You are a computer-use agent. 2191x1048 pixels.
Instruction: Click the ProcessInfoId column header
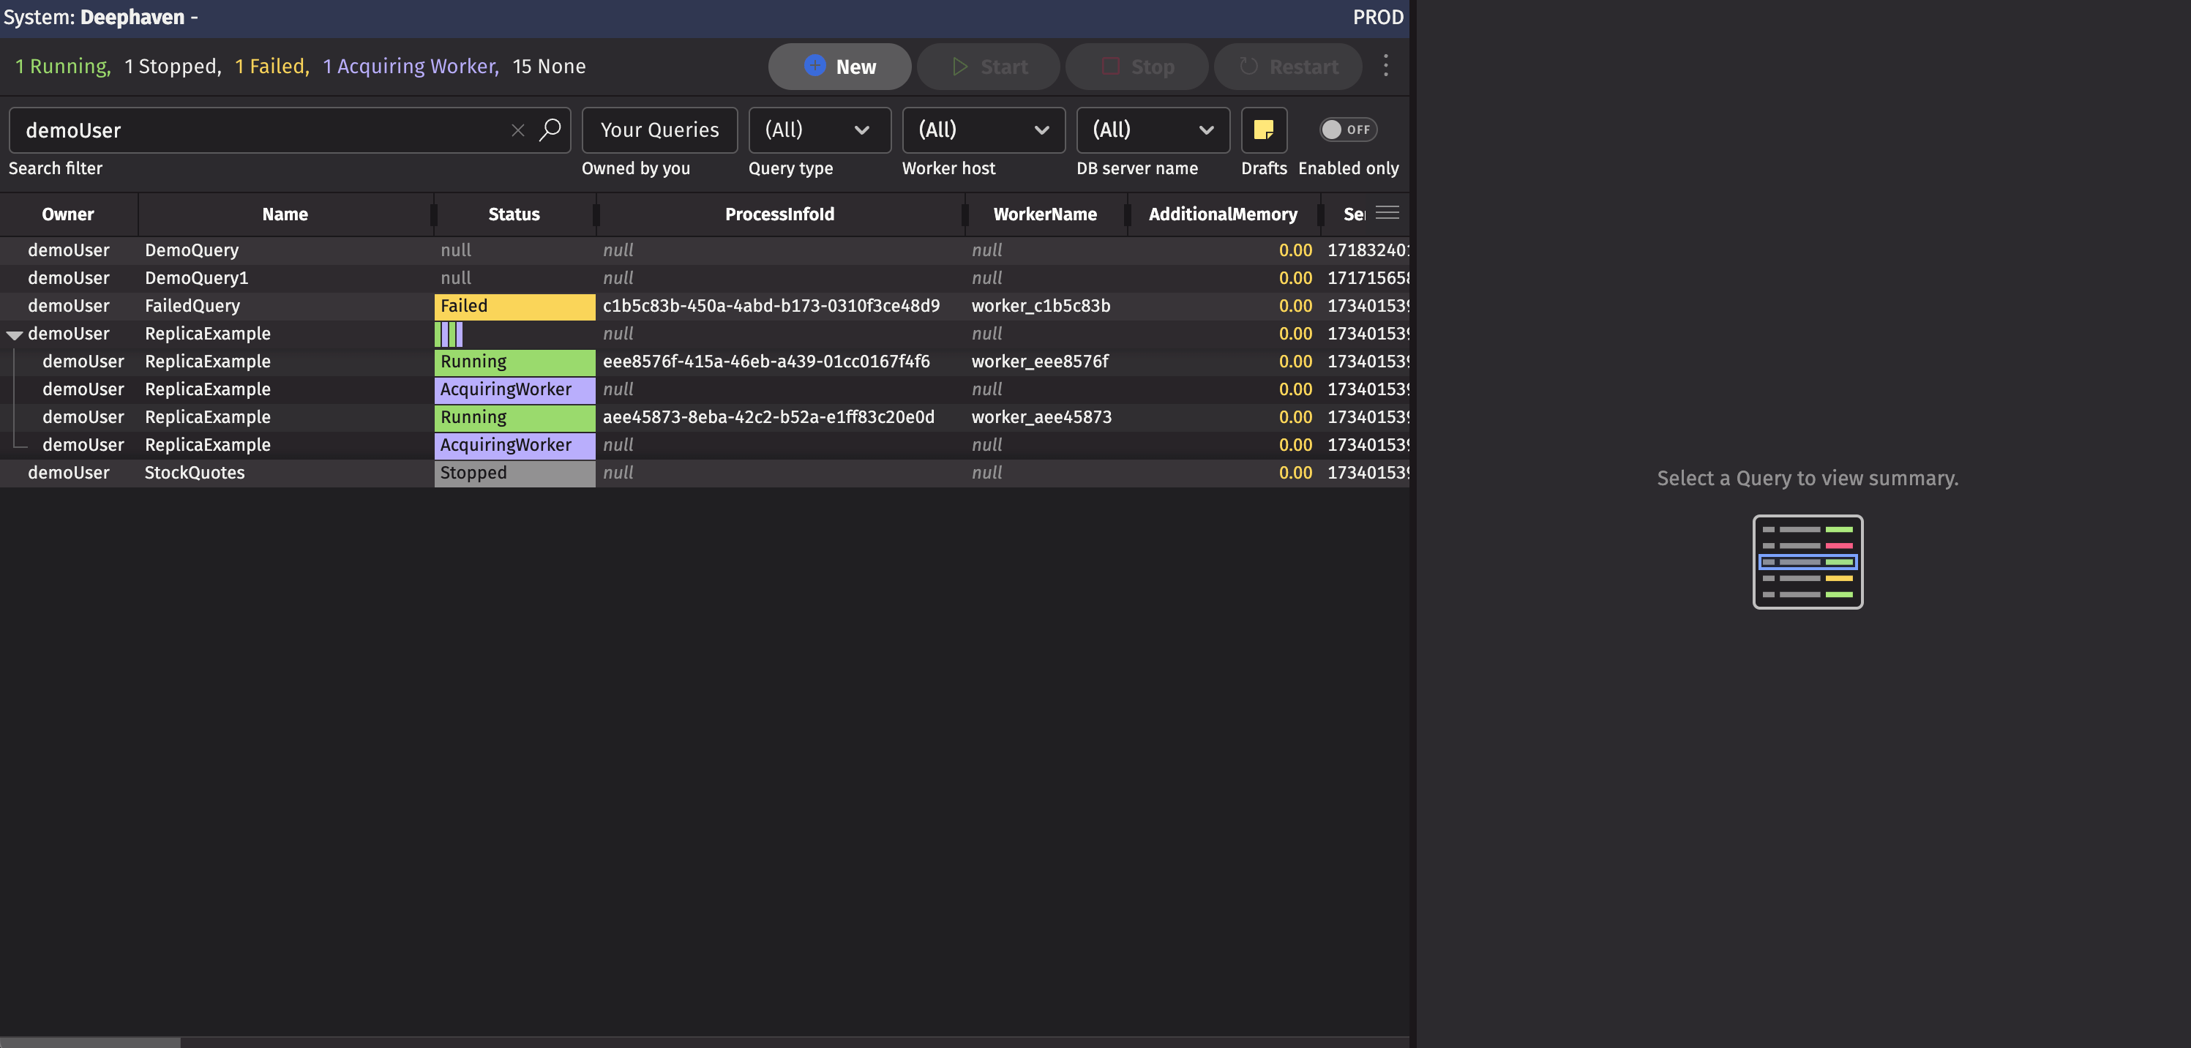[x=779, y=214]
